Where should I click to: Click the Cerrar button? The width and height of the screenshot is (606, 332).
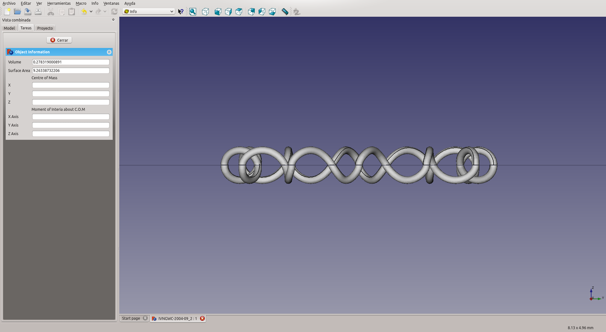59,40
